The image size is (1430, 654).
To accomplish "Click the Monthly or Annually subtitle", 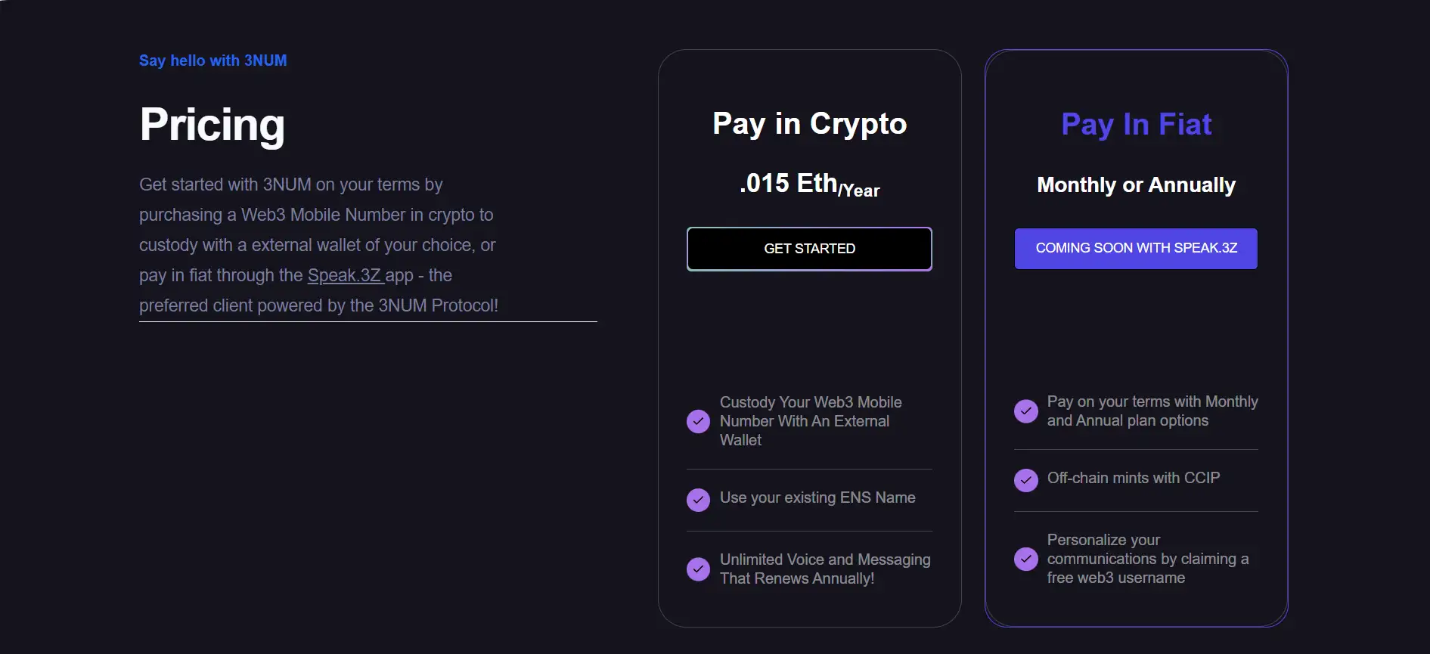I will [1136, 185].
